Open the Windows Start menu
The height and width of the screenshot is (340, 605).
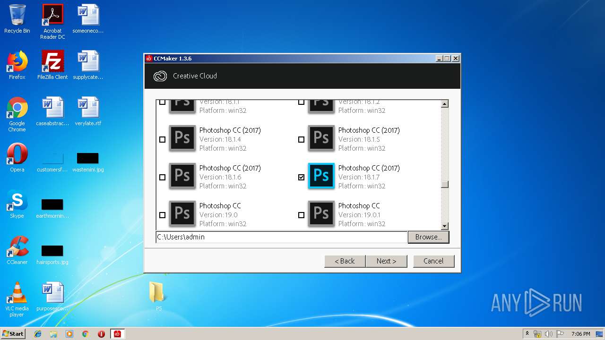click(13, 334)
